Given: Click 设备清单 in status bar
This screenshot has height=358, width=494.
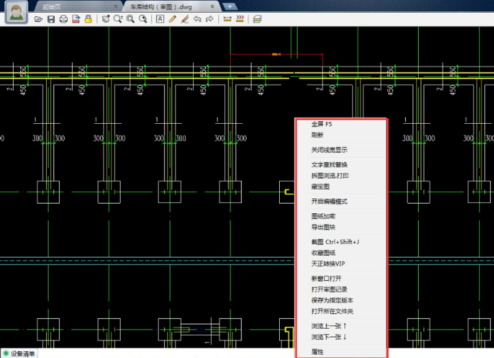Looking at the screenshot, I should coord(22,353).
